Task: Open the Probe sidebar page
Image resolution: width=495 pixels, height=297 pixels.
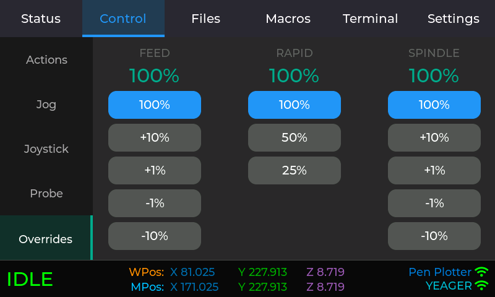Action: tap(46, 194)
